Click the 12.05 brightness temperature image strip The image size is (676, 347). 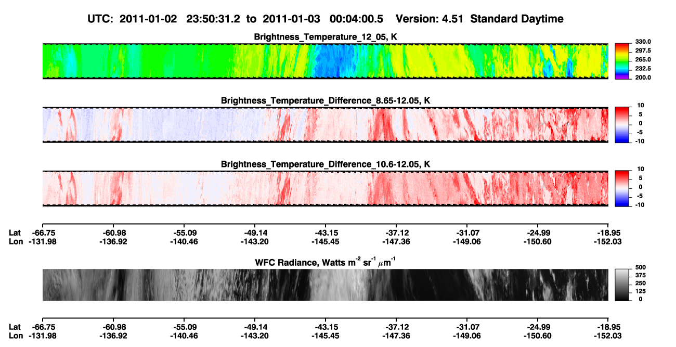coord(325,61)
